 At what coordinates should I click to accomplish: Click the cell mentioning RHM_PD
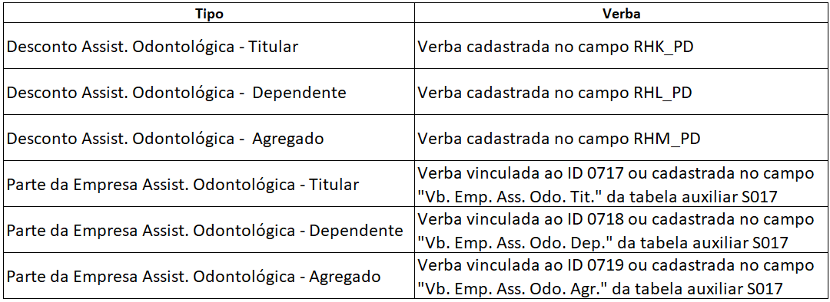point(622,137)
